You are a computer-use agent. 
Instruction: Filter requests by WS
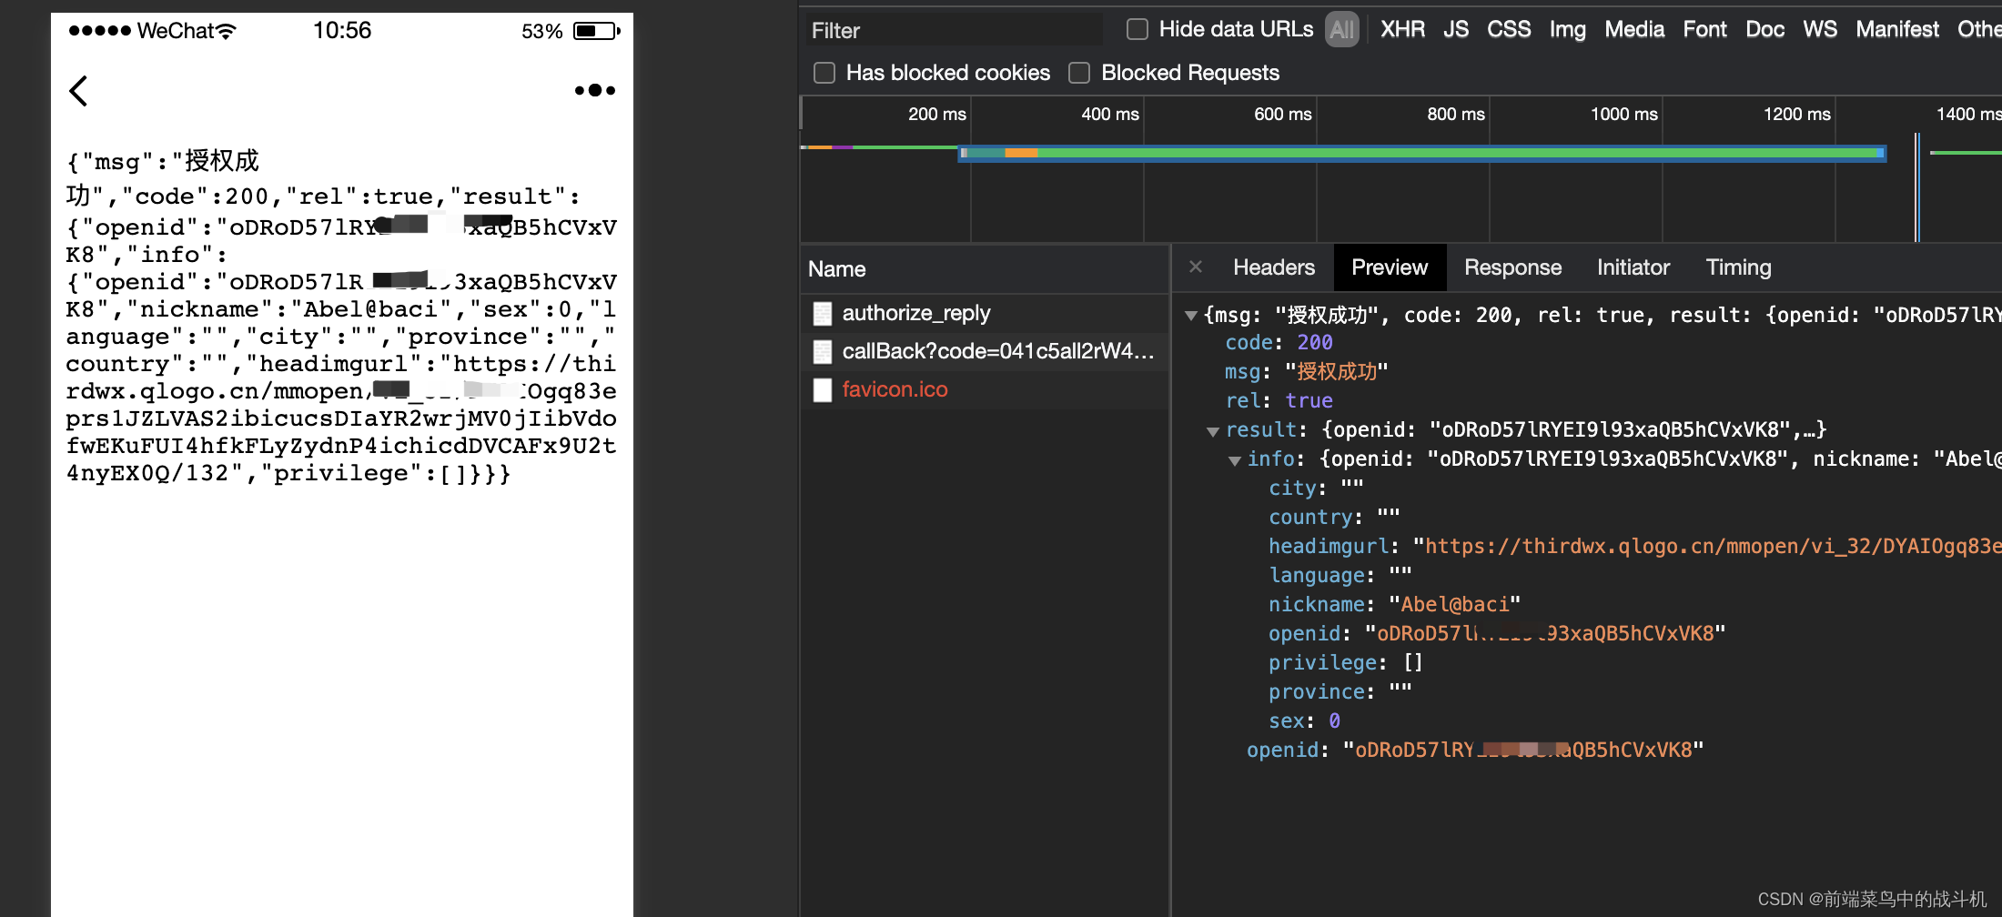click(x=1820, y=29)
